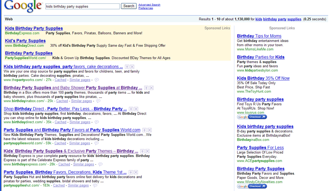The height and width of the screenshot is (191, 330).
Task: Promote the birthdayexpress.com organic result
Action: pyautogui.click(x=142, y=151)
